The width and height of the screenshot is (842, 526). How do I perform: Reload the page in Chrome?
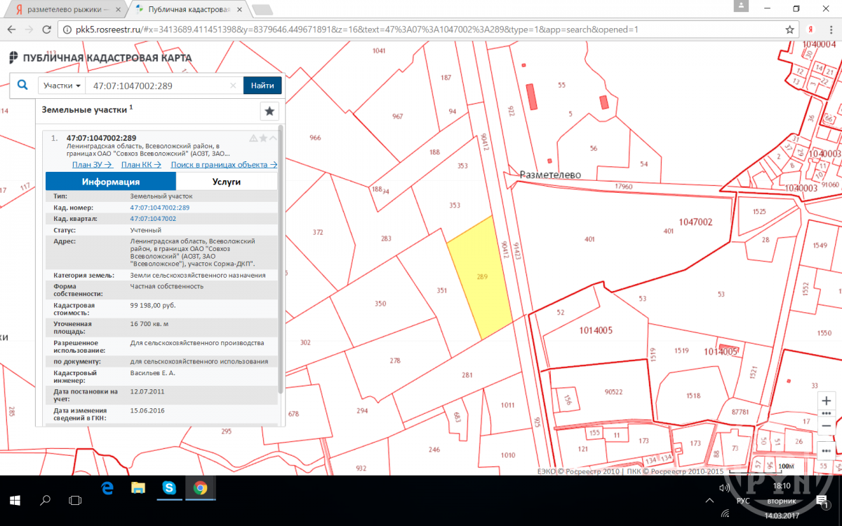[x=48, y=29]
